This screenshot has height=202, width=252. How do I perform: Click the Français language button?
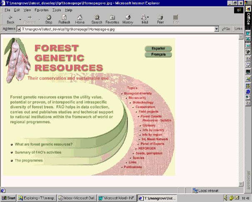158,55
